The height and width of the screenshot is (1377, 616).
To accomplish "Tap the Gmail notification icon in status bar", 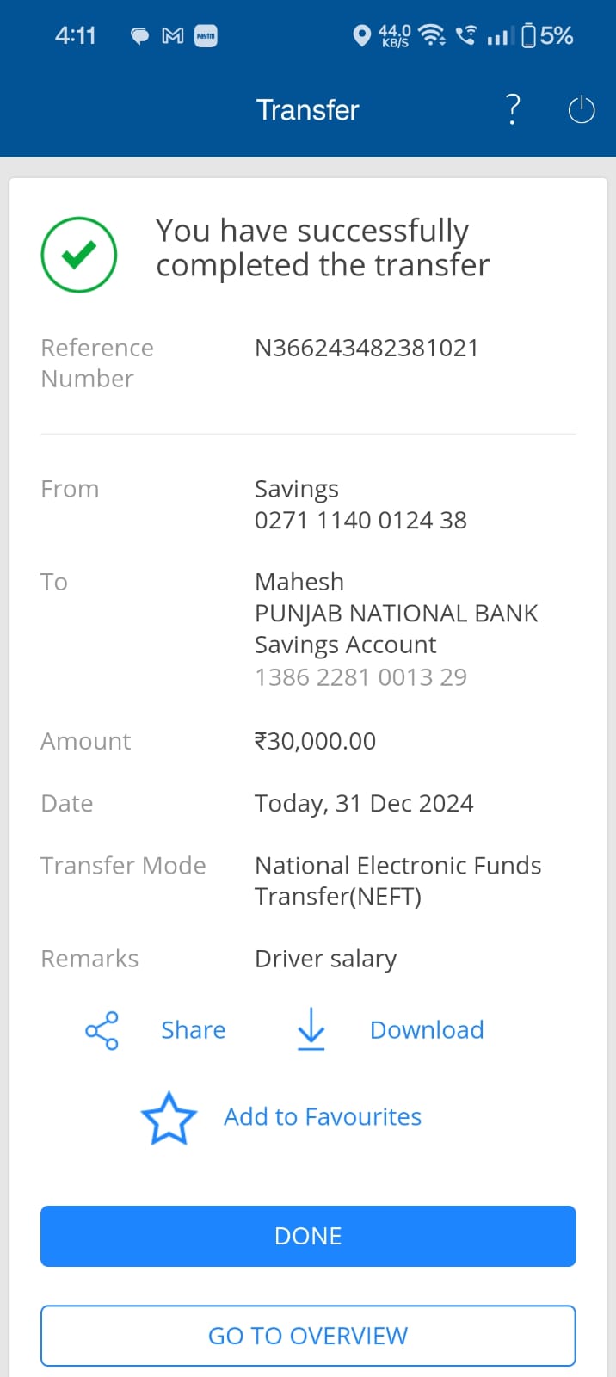I will click(173, 35).
